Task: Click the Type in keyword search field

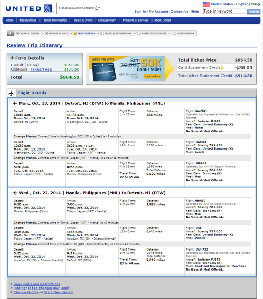Action: pos(224,11)
